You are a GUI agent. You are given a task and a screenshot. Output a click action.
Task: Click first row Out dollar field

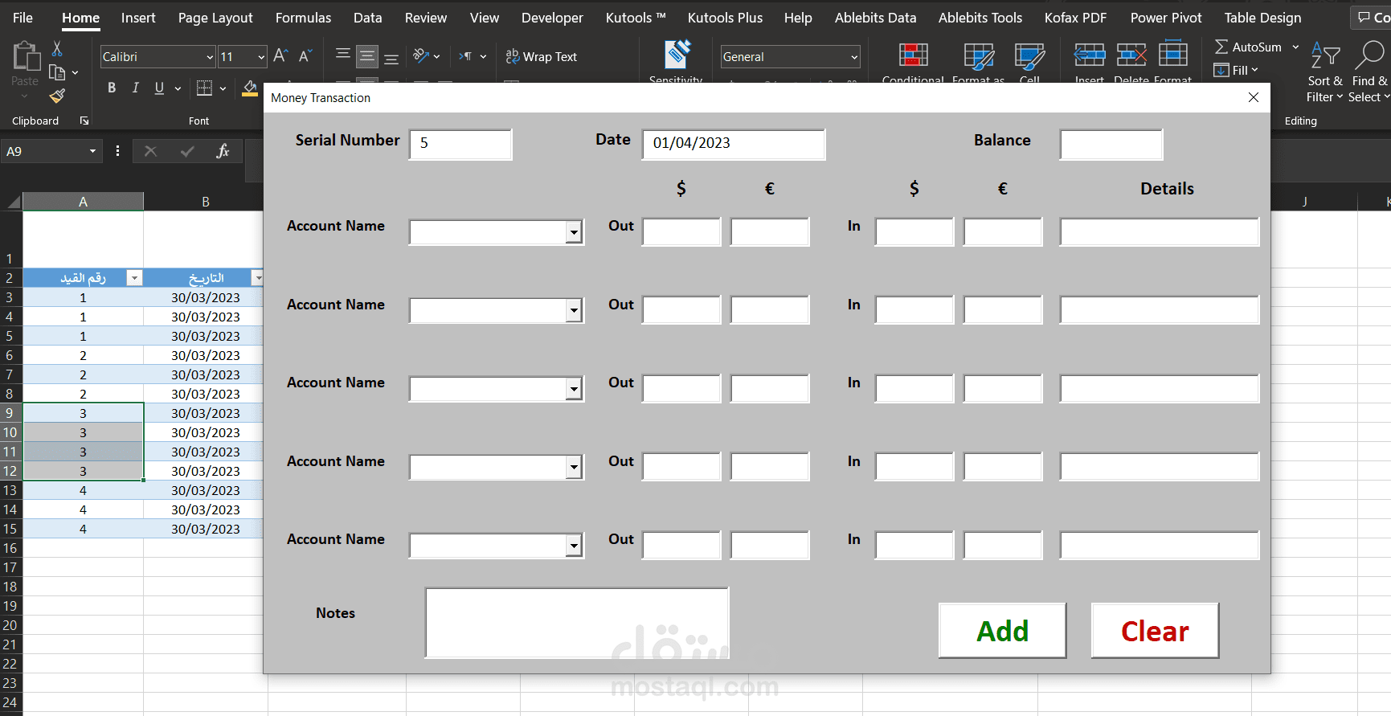coord(681,231)
